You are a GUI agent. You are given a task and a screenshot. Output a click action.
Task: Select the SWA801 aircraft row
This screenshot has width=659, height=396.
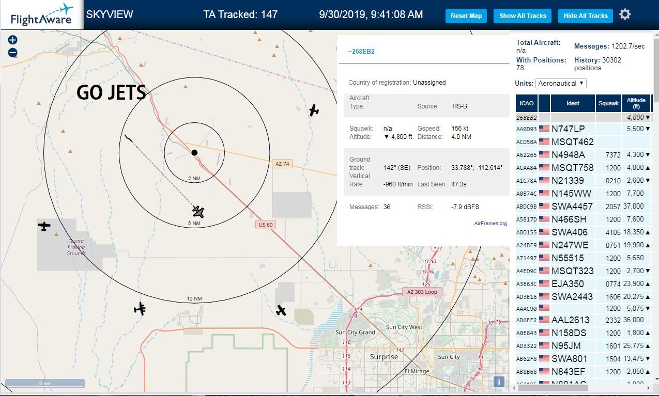584,359
